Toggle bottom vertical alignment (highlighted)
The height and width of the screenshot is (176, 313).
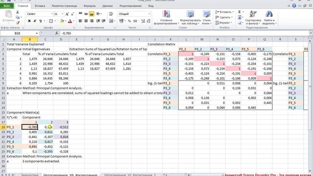(x=91, y=14)
